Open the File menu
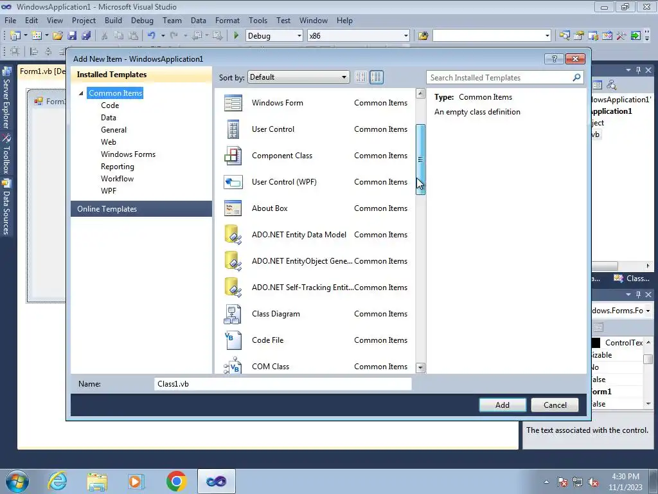 coord(10,21)
